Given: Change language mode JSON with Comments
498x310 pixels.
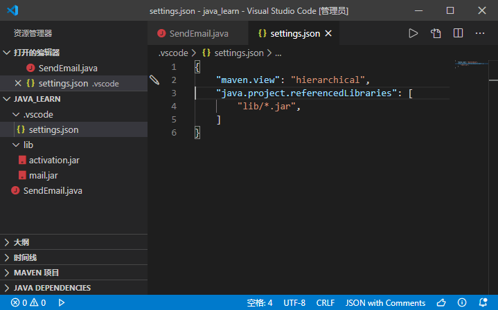Looking at the screenshot, I should 385,302.
